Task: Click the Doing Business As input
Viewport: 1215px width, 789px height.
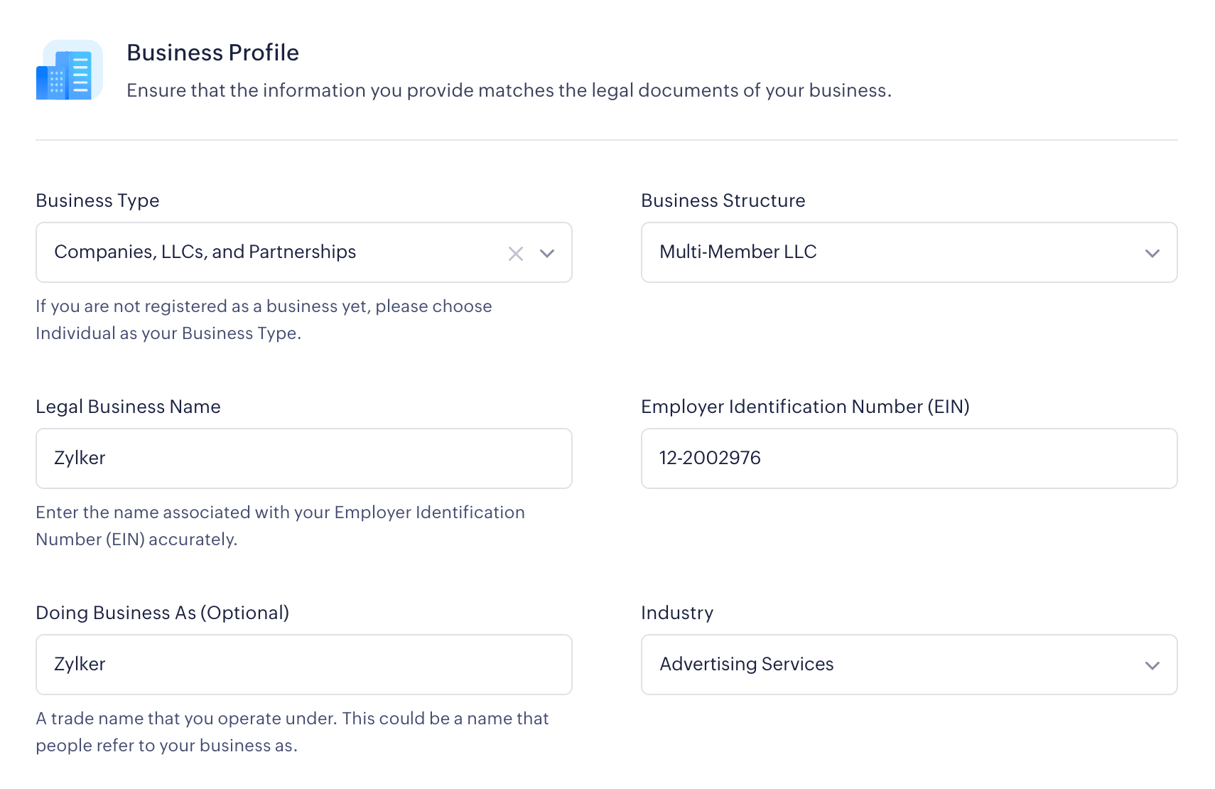Action: coord(304,665)
